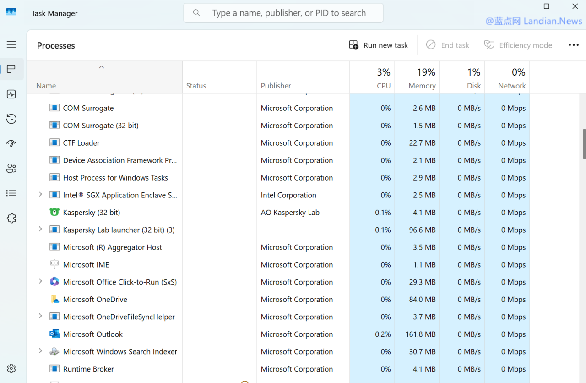This screenshot has height=383, width=586.
Task: Click the Task Manager app icon in title bar
Action: [11, 12]
